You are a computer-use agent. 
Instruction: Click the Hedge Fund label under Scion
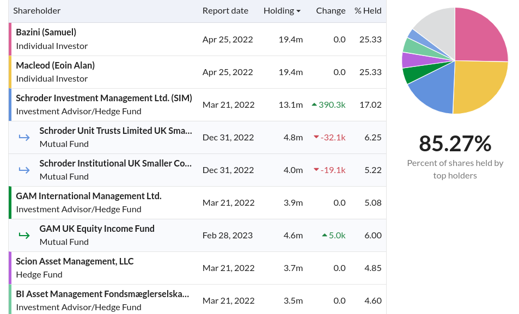[x=39, y=275]
